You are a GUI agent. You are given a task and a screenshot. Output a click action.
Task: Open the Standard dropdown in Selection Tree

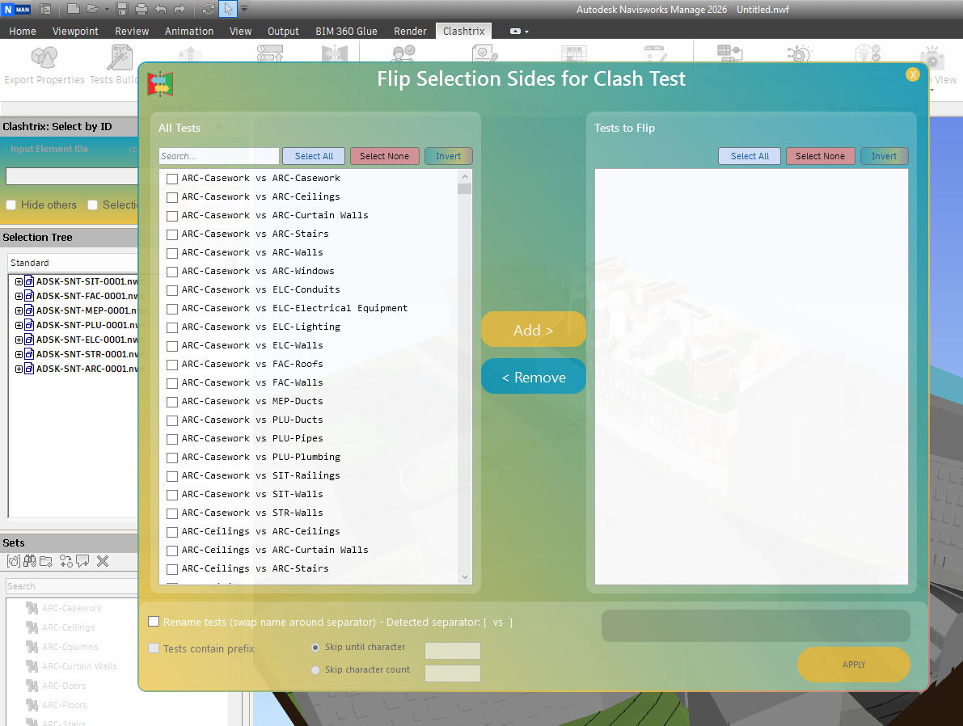73,263
